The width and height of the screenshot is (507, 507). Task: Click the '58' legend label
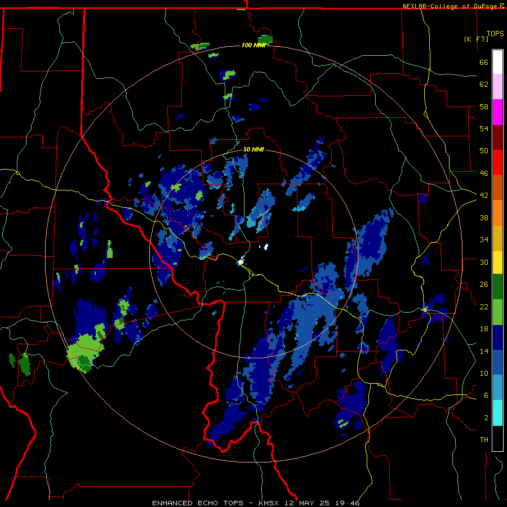(x=484, y=106)
